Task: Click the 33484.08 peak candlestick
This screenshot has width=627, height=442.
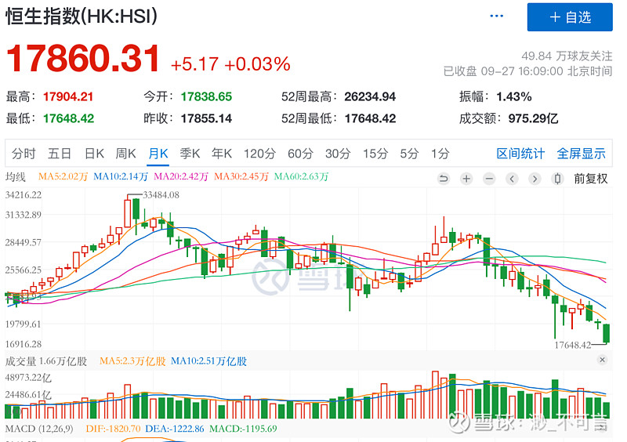Action: click(x=128, y=213)
